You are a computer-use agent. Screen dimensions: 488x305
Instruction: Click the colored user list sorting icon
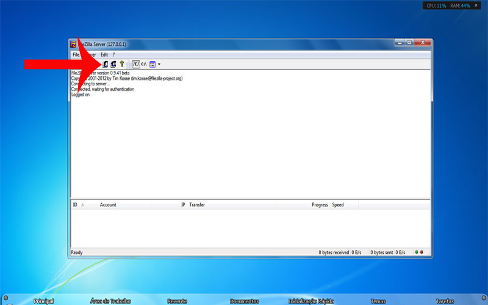tap(152, 65)
